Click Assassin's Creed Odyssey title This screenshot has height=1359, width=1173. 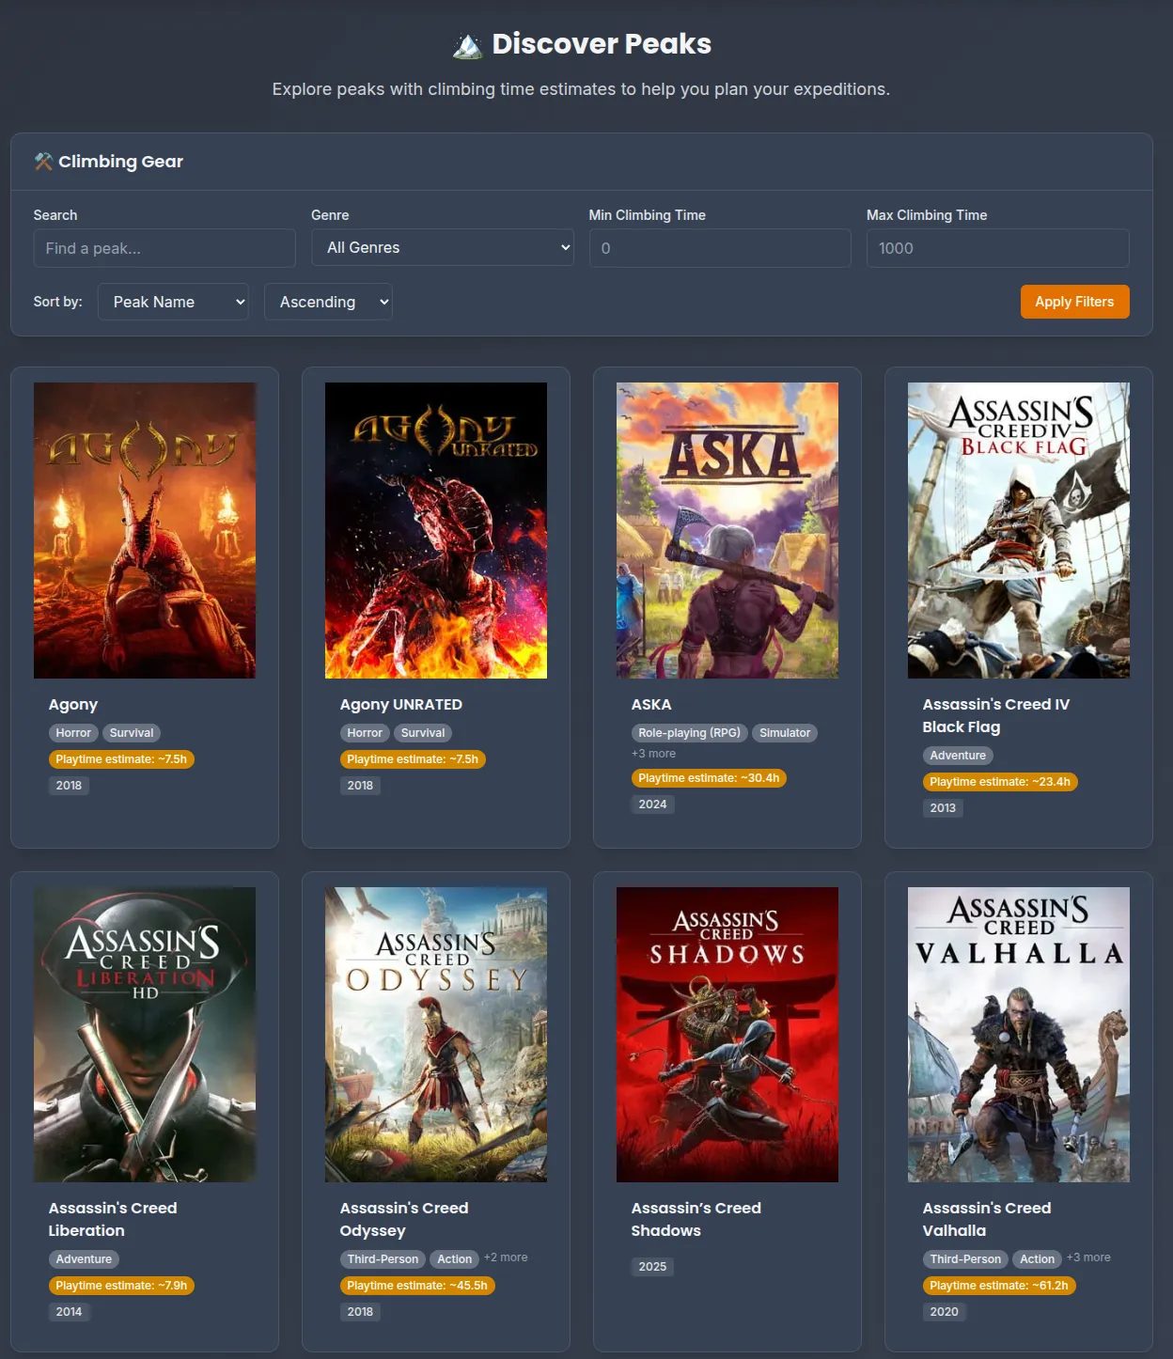[x=404, y=1219]
